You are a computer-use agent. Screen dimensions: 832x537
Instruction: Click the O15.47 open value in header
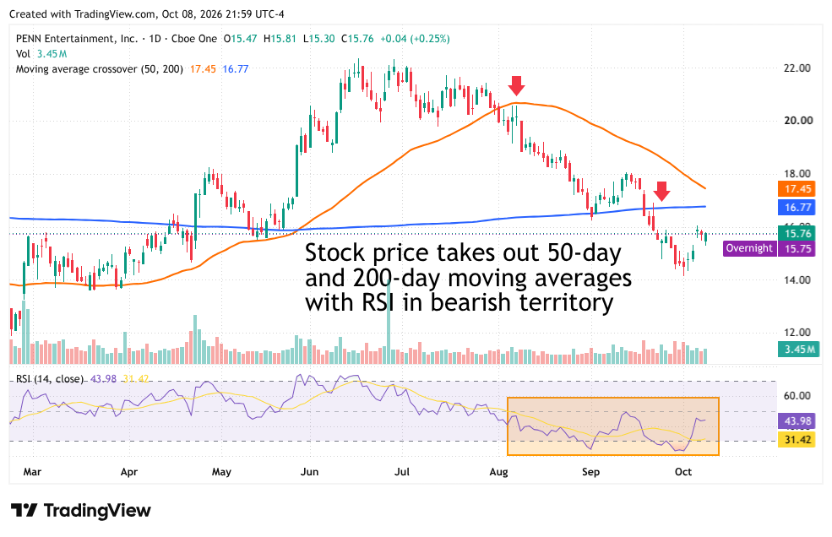(241, 39)
